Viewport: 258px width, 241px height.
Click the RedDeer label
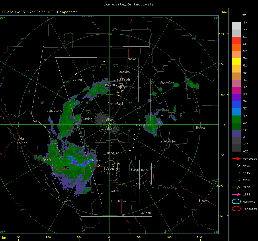click(122, 87)
